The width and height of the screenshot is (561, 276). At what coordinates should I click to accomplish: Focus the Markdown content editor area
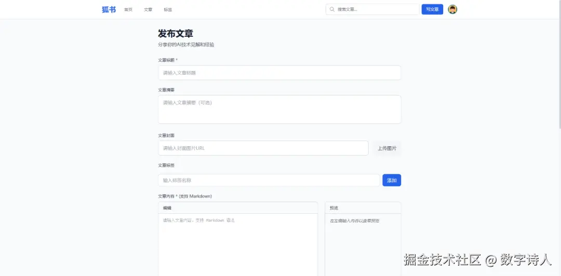point(238,245)
